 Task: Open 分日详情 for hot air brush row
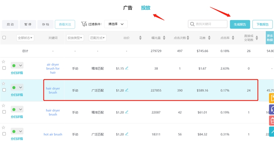click(x=17, y=139)
